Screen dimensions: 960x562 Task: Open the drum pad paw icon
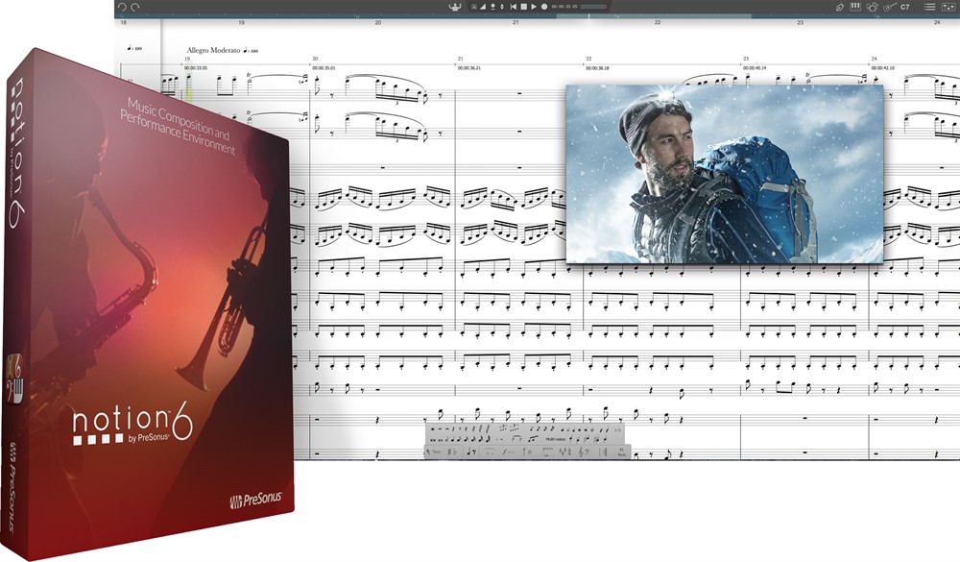[872, 7]
